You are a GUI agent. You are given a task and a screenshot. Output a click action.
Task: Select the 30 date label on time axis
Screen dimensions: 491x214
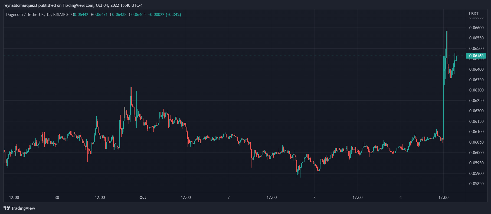pyautogui.click(x=57, y=198)
